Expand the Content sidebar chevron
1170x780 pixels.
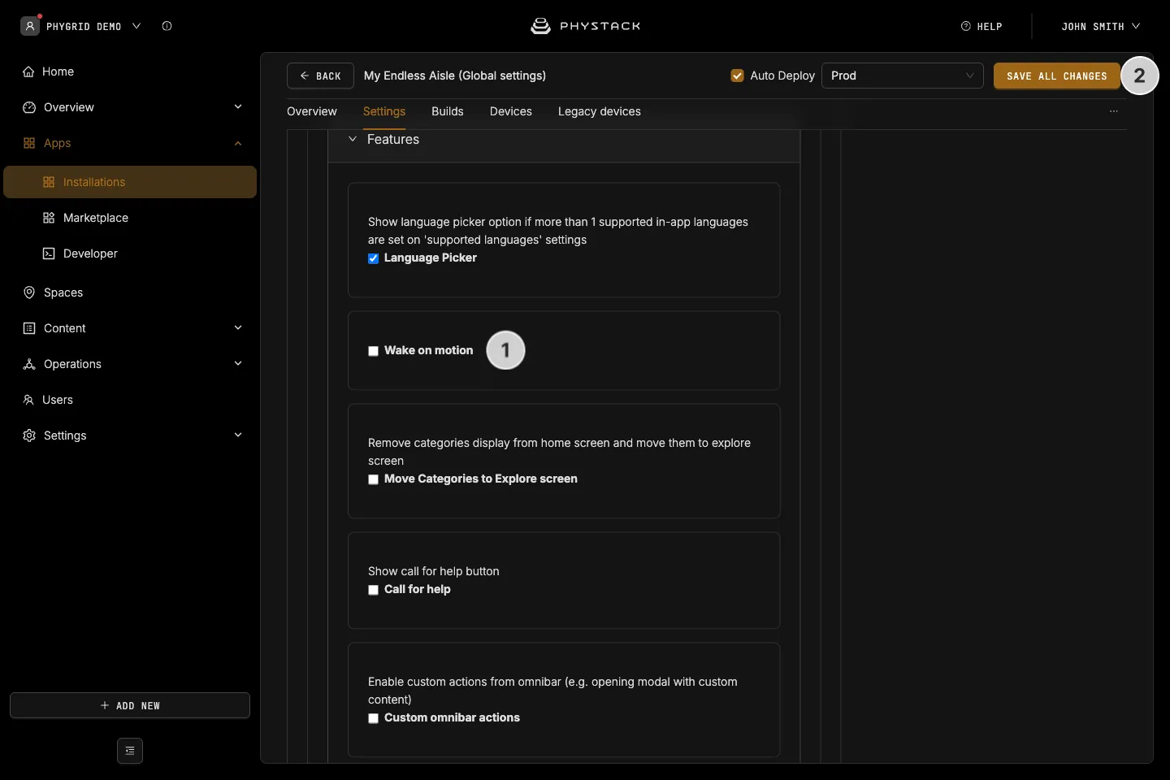(238, 327)
